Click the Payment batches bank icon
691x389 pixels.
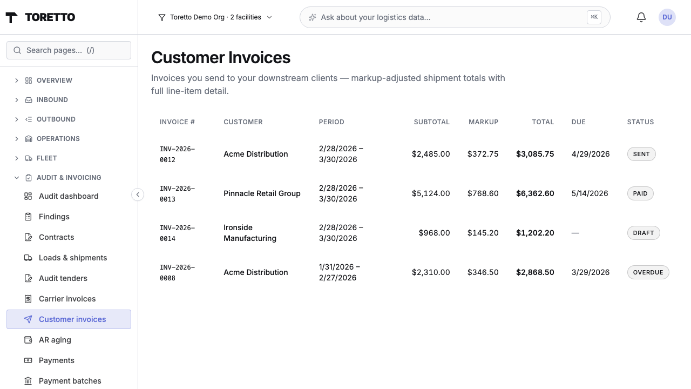(28, 381)
